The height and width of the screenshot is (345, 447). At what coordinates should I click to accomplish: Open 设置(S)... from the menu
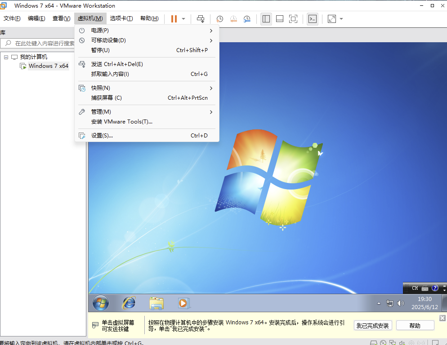pyautogui.click(x=147, y=136)
